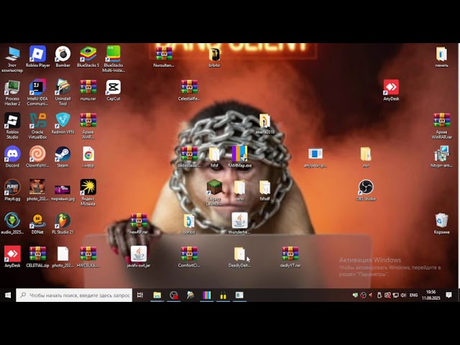Select the dedlyYT.rar archive
This screenshot has height=345, width=460.
tap(290, 257)
